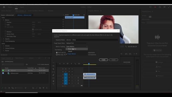Open the Audio Clip Mixer panel tab

pyautogui.click(x=36, y=11)
